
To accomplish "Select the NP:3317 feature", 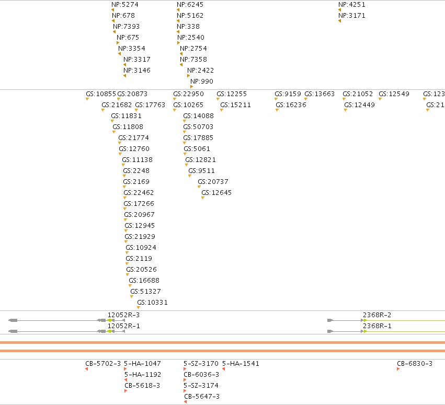I will [137, 60].
